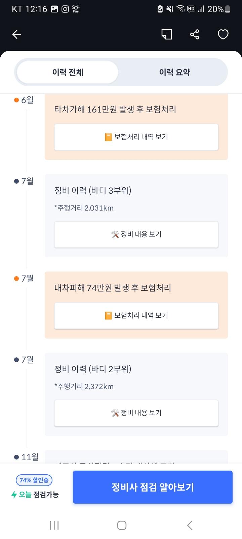Open 보험처리 내역 보기 for 타차가해 161만원

[136, 137]
